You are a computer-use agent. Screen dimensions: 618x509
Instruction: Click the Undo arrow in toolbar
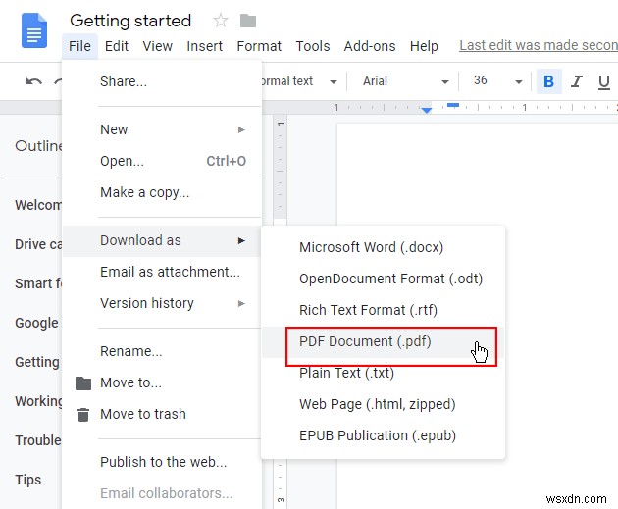click(x=34, y=81)
